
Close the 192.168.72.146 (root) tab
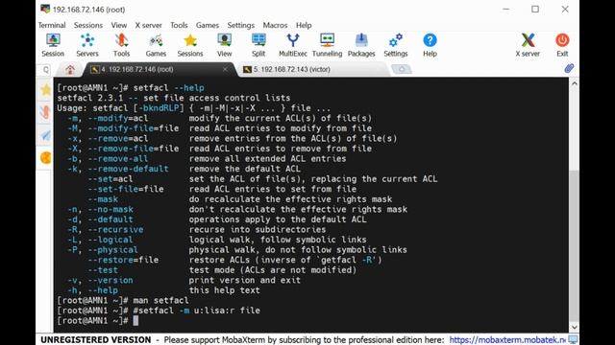click(225, 69)
